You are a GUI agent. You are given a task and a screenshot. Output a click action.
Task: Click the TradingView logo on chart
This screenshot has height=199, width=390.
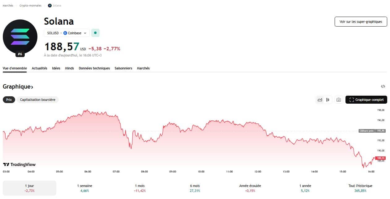(x=19, y=164)
